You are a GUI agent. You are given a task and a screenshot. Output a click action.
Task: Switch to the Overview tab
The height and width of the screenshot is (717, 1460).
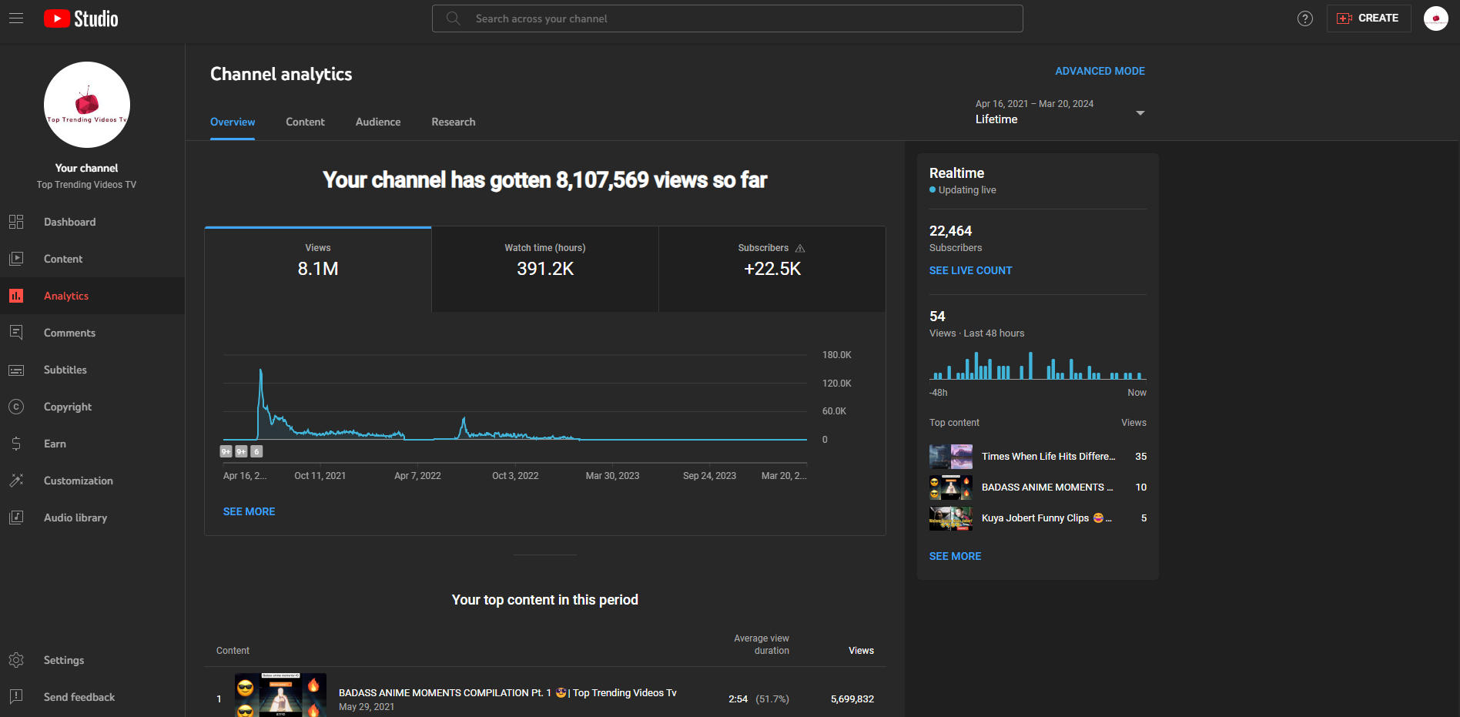click(x=233, y=122)
